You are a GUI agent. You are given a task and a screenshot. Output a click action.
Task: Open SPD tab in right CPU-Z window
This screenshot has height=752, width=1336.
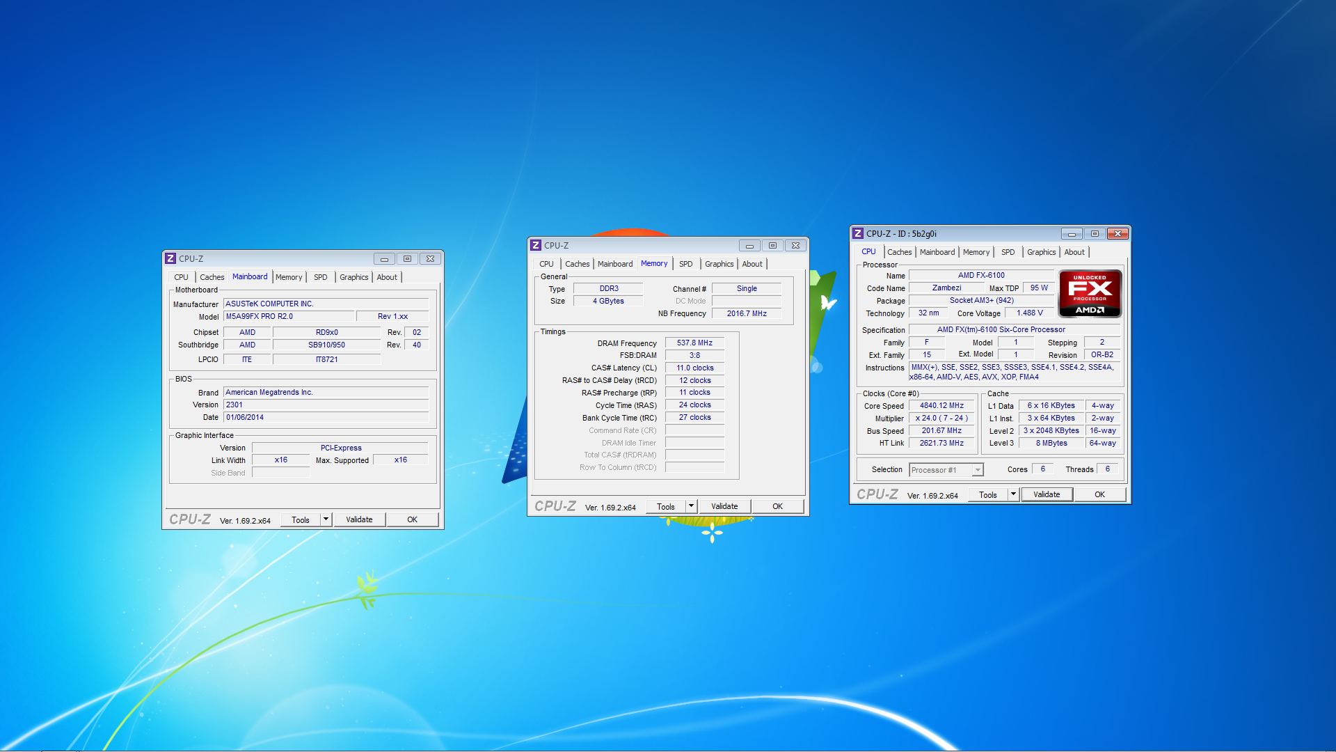1008,252
